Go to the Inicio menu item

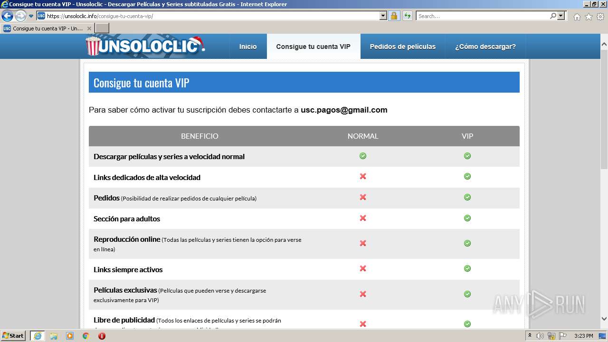pyautogui.click(x=248, y=47)
